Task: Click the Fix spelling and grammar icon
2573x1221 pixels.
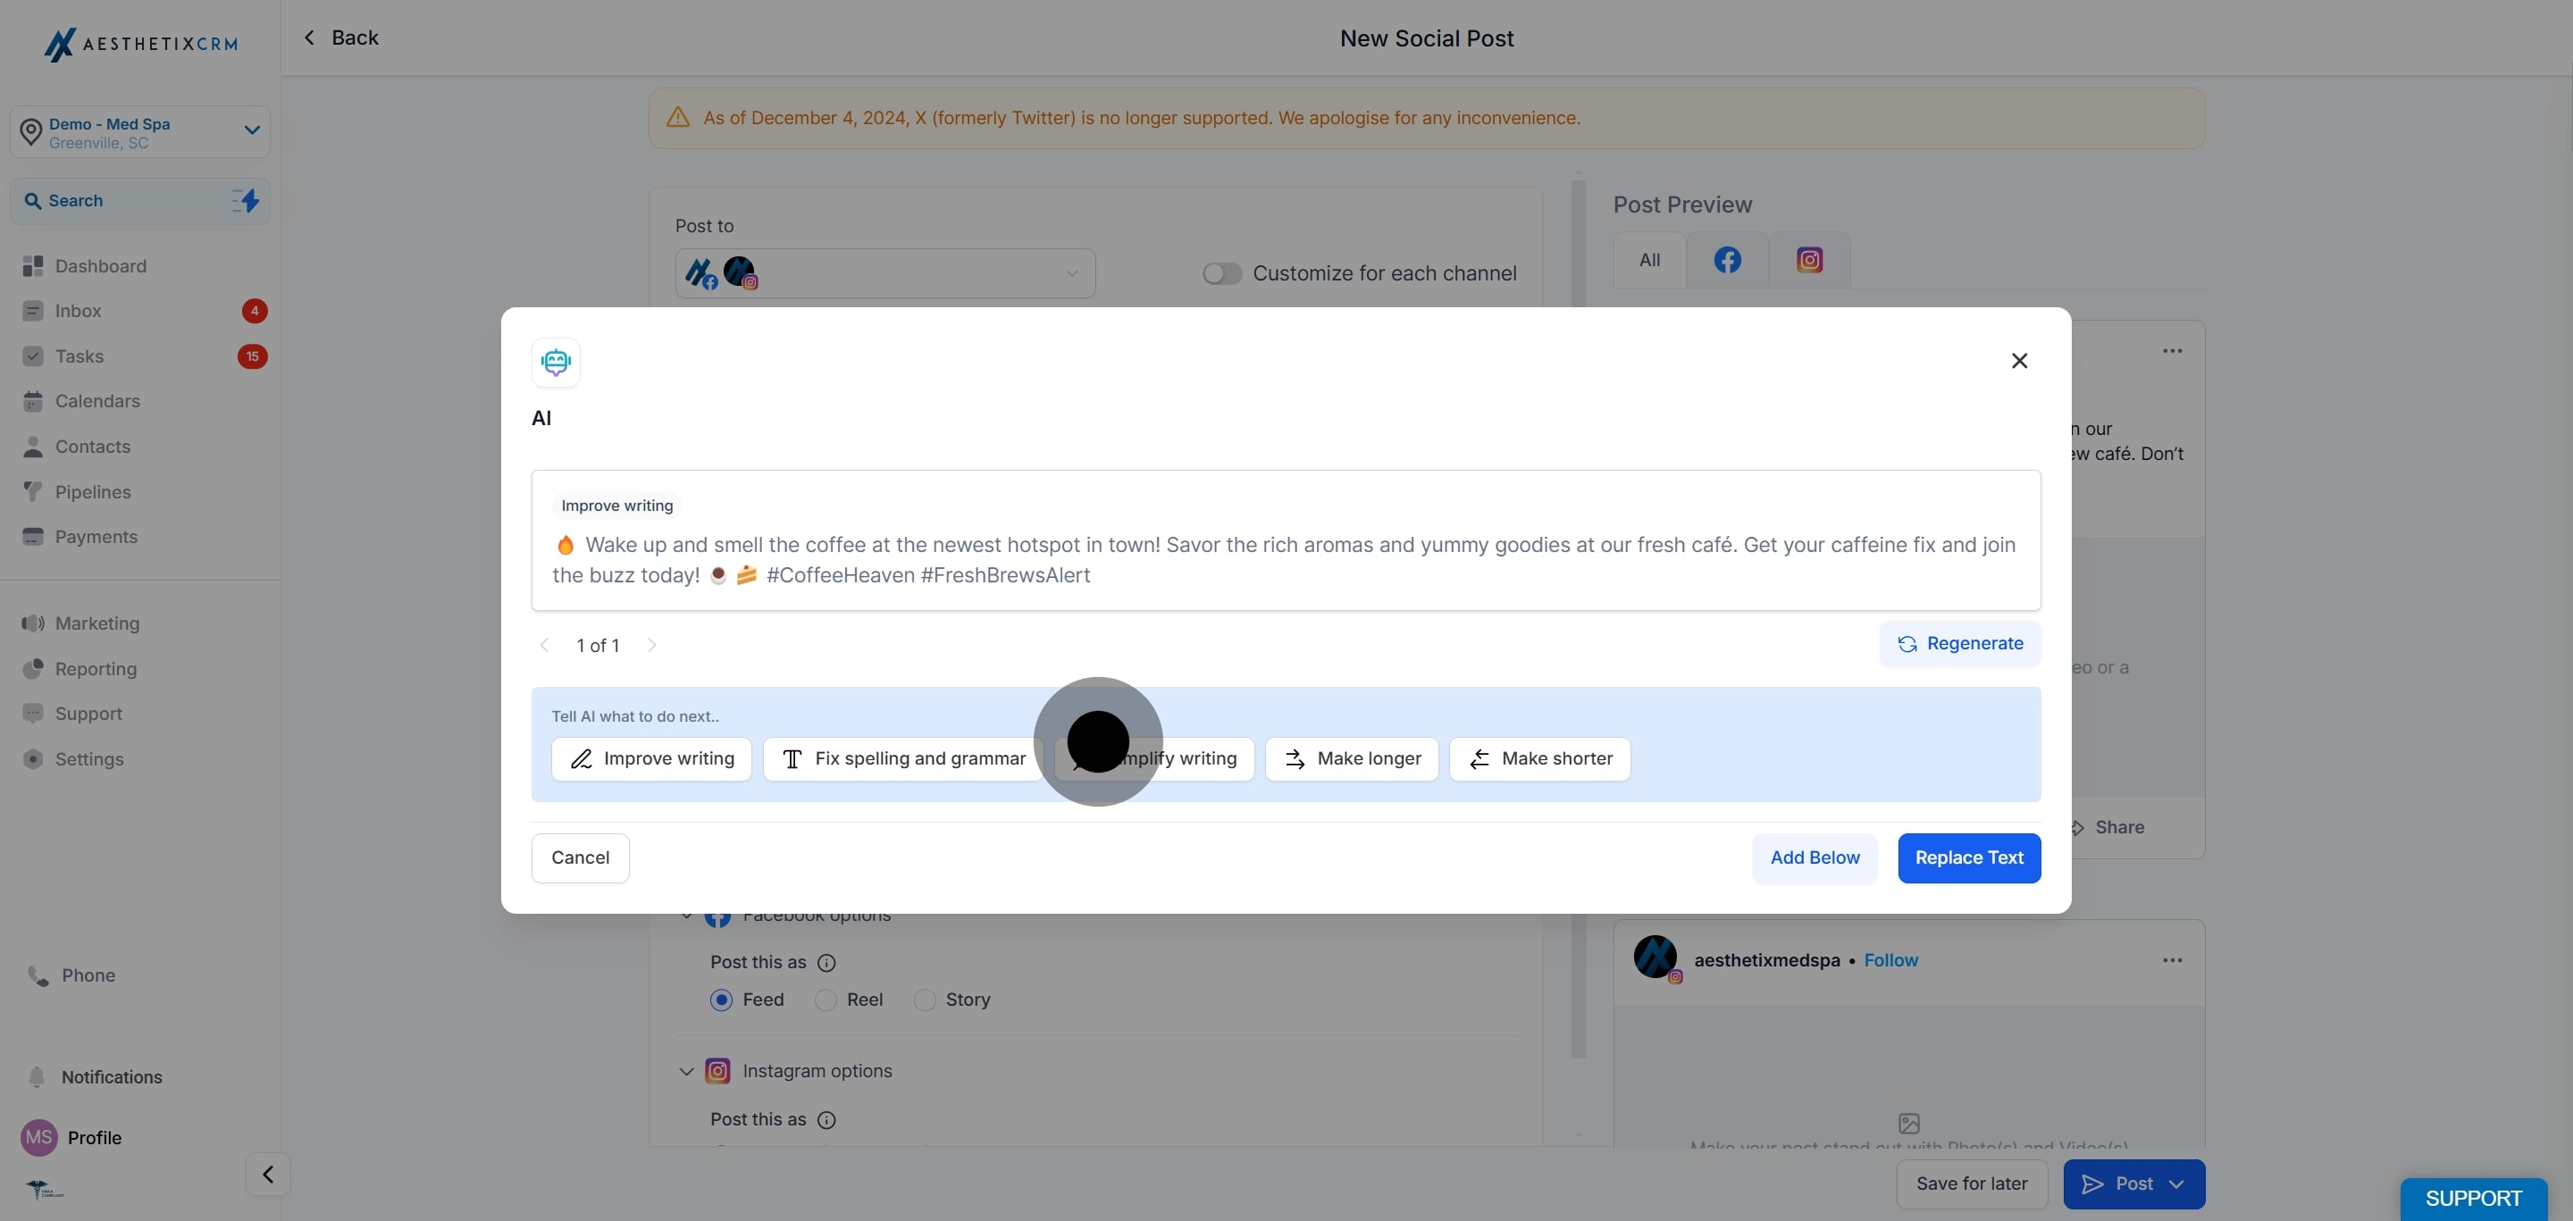Action: (792, 760)
